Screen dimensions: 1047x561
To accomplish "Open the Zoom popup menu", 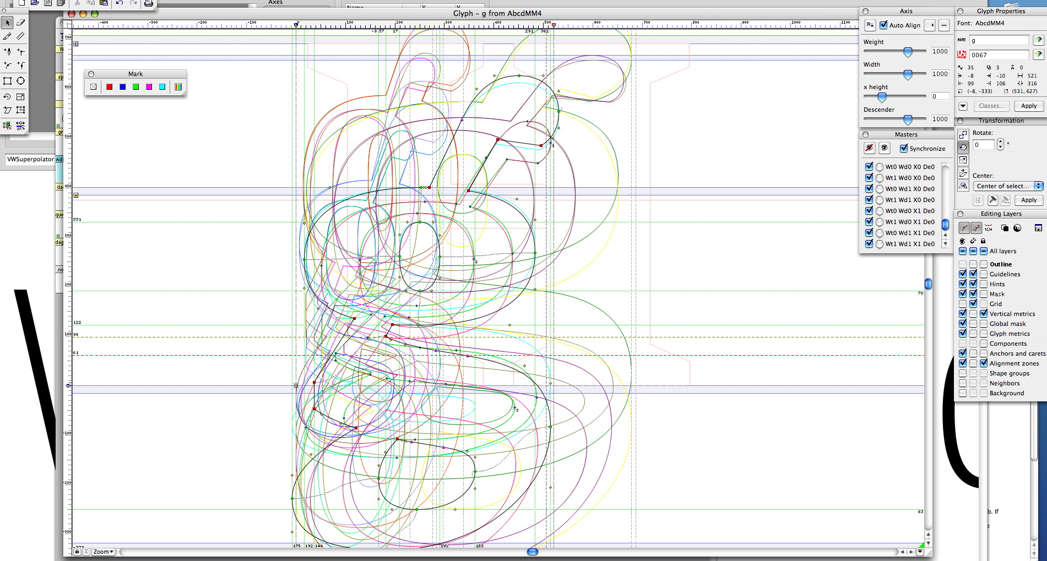I will point(103,552).
